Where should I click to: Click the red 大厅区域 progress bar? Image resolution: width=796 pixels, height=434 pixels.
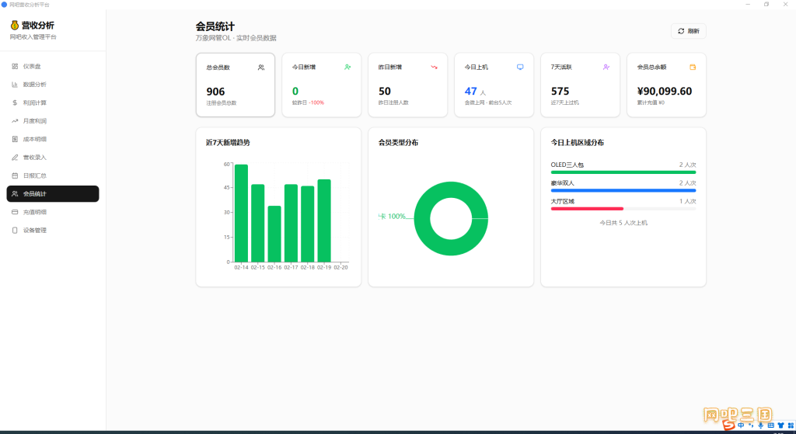587,209
